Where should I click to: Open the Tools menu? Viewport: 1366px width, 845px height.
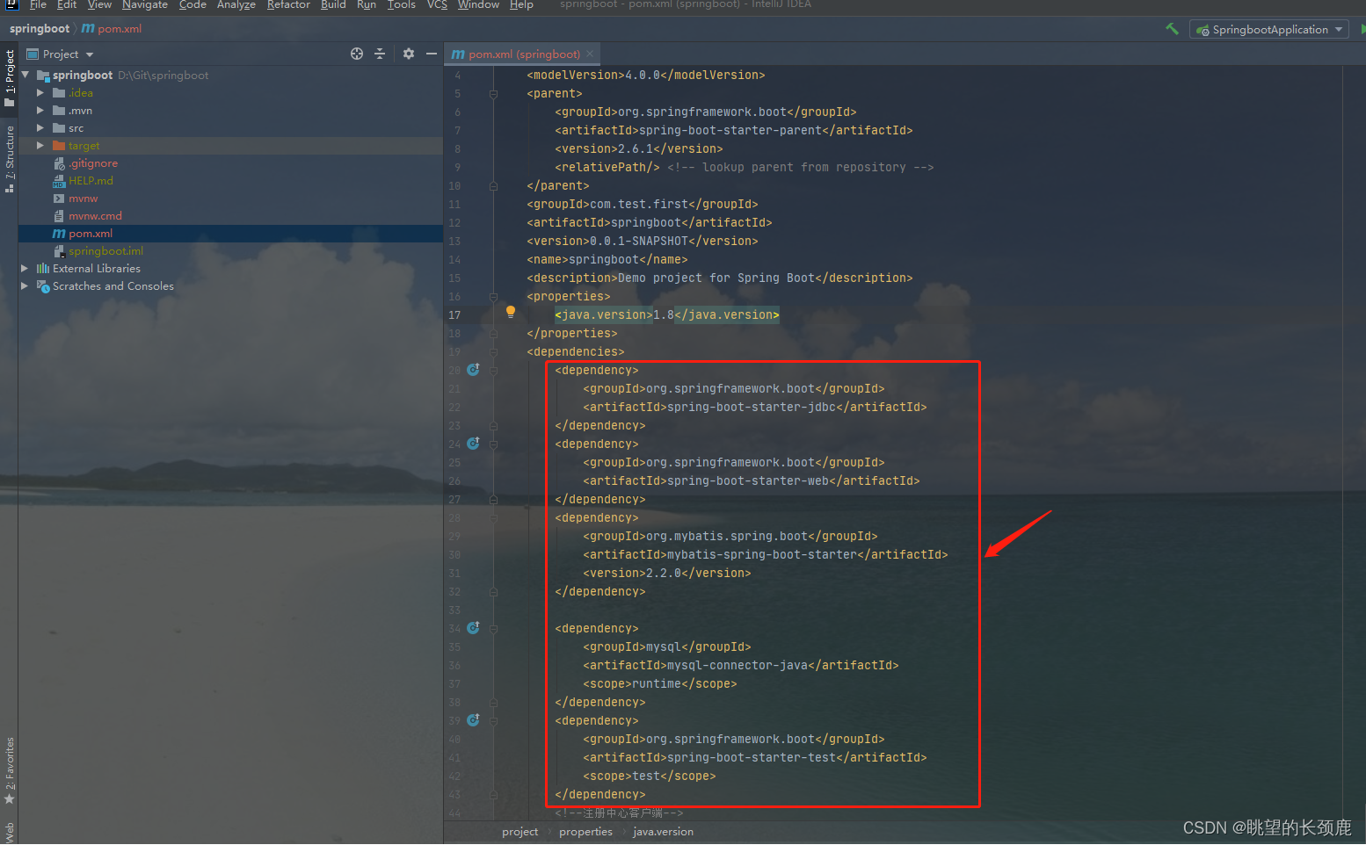[x=402, y=5]
